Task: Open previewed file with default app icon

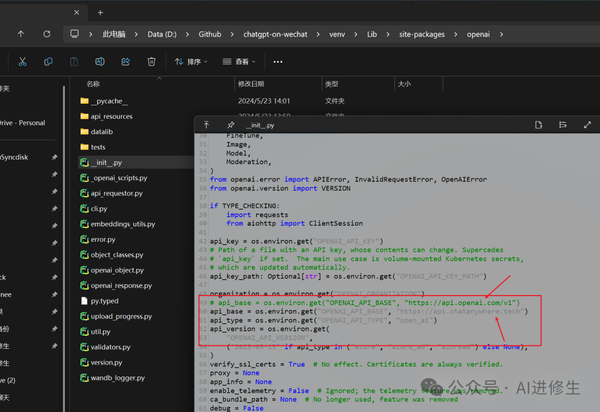Action: [x=538, y=125]
